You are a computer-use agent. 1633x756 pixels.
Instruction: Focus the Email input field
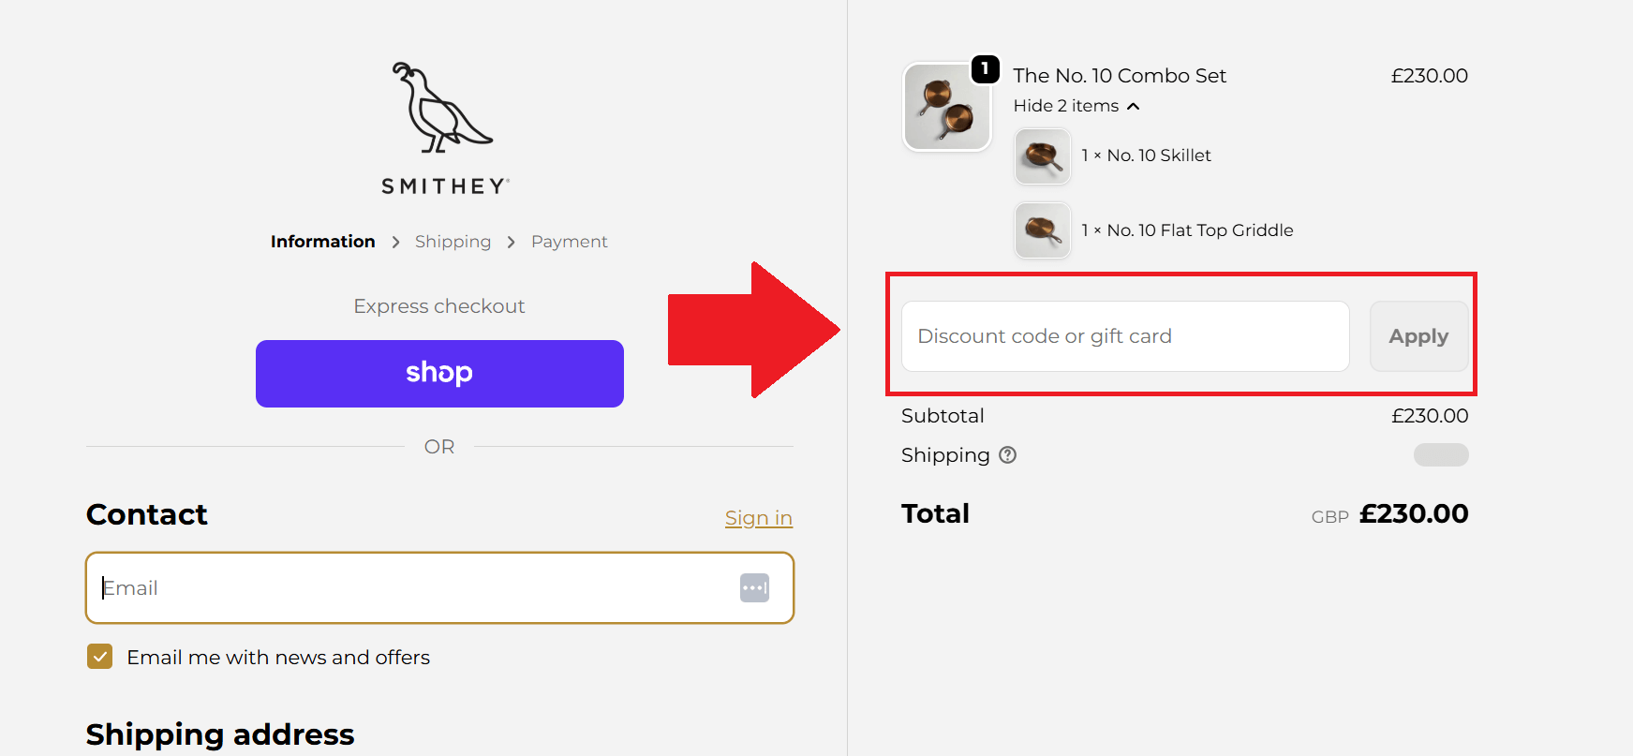pos(412,587)
